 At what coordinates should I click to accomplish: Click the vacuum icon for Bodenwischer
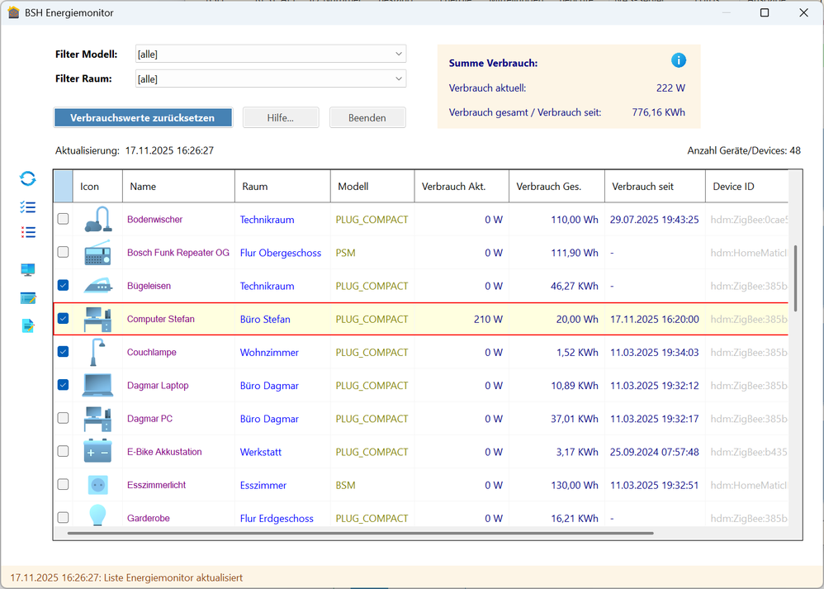[97, 220]
